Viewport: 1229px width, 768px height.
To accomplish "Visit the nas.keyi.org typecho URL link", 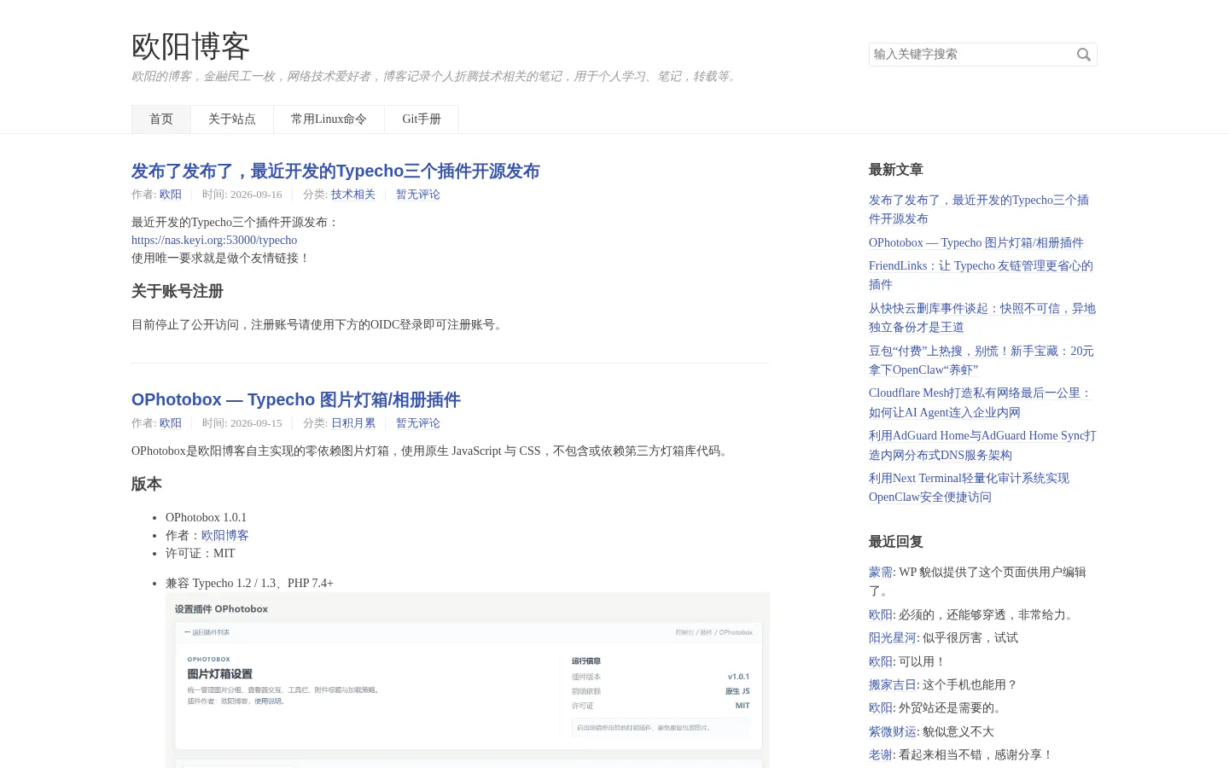I will coord(214,241).
